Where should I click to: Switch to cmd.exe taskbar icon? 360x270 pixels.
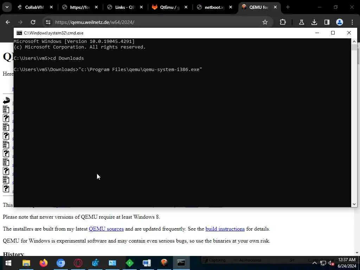pyautogui.click(x=181, y=263)
